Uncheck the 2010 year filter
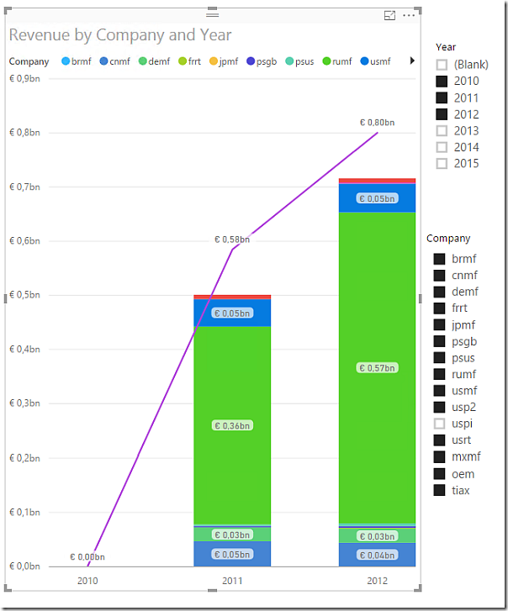 click(x=442, y=82)
